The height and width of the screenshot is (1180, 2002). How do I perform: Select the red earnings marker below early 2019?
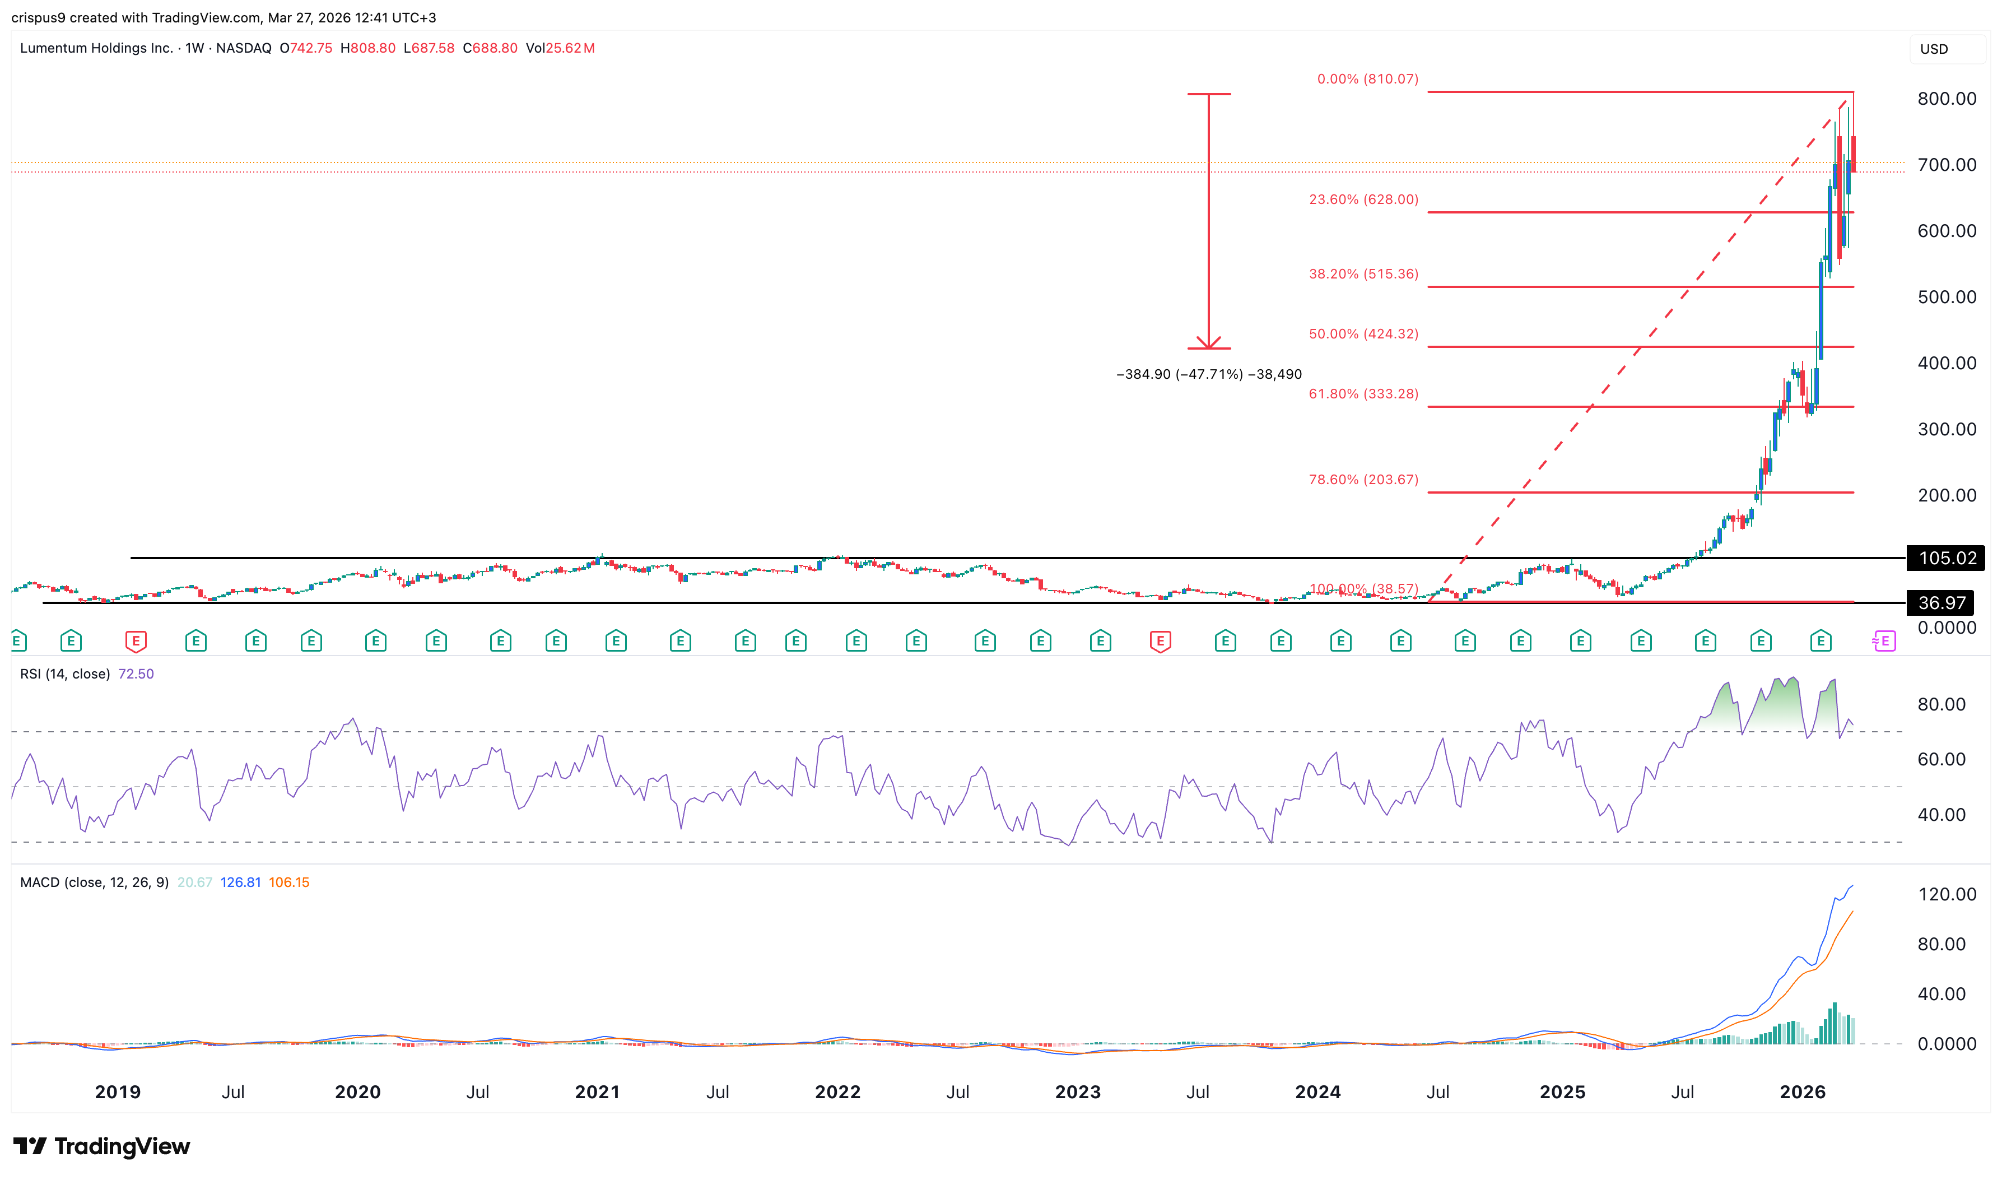point(137,641)
